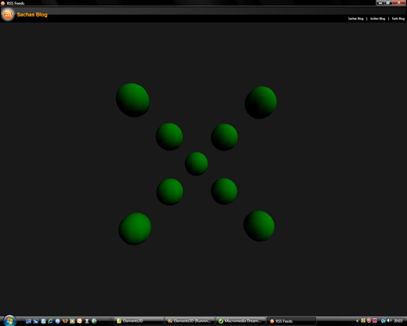Open the Sachas Blog link in header
The height and width of the screenshot is (326, 407).
355,19
